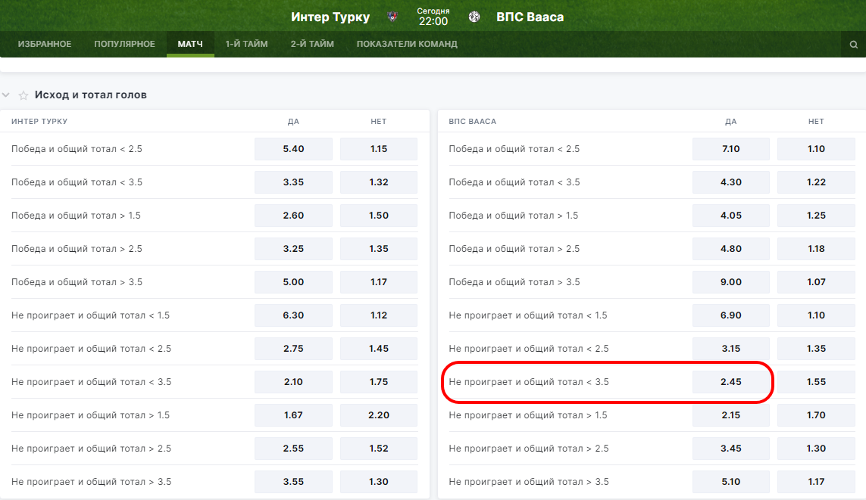Pick ВПС Вааса не проиграет total > 2.5 НЕТ 1.30
The width and height of the screenshot is (866, 500).
tap(816, 448)
